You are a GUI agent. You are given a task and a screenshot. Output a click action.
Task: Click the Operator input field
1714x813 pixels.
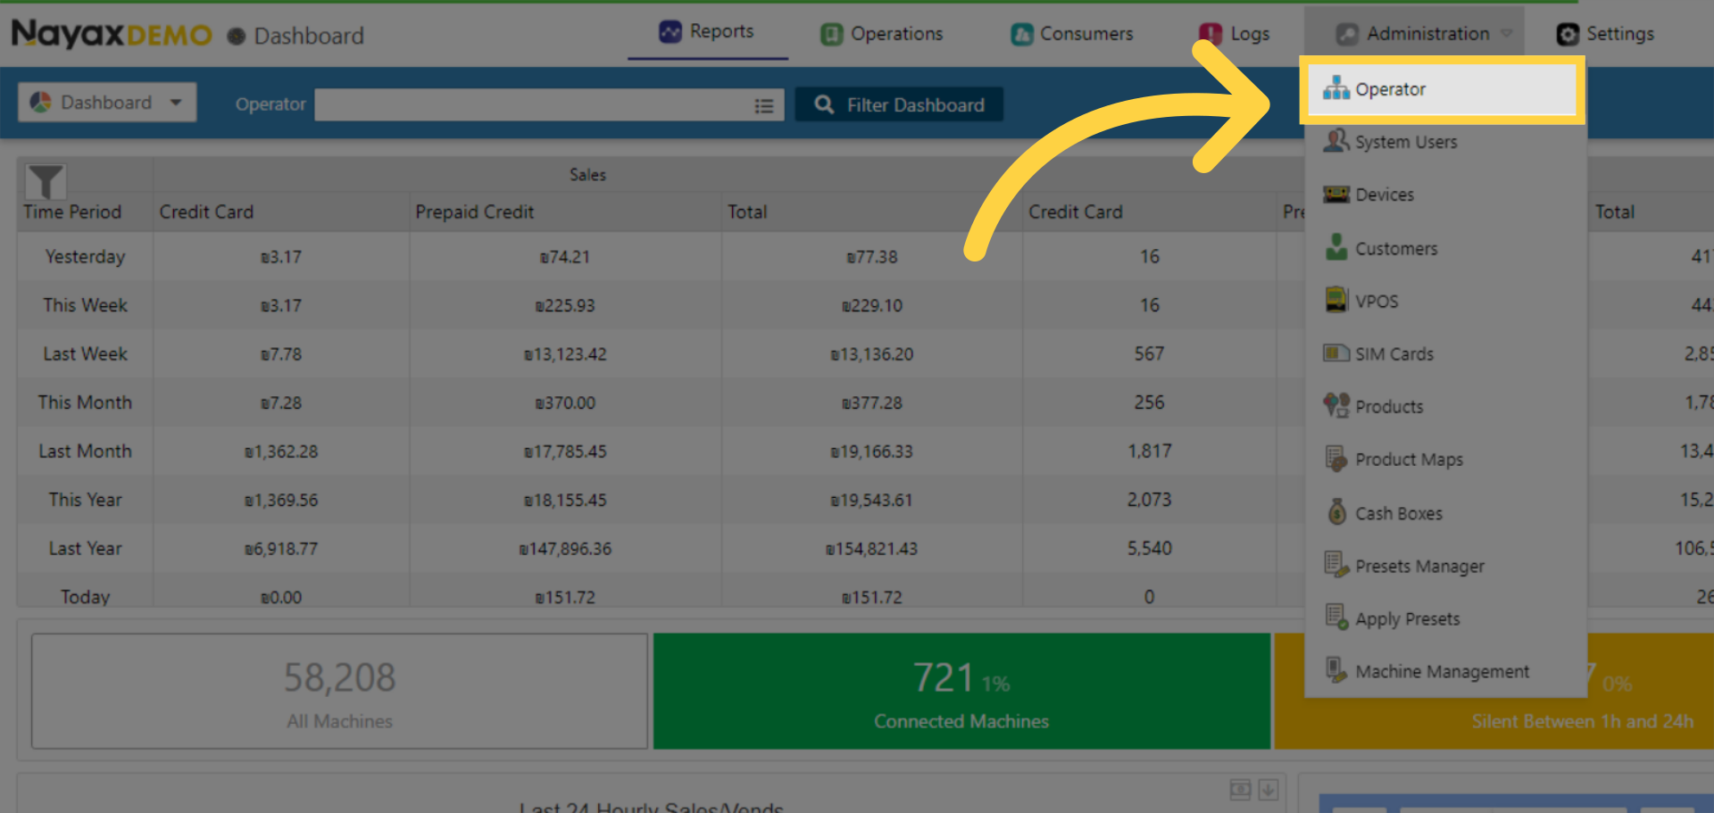(549, 105)
